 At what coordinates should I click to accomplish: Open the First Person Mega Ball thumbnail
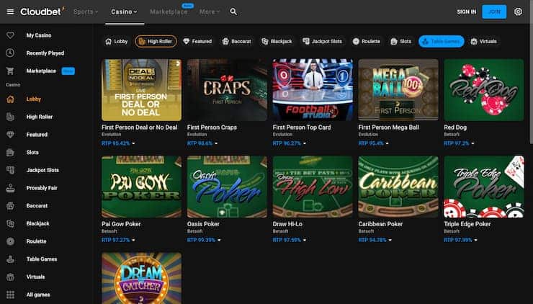pos(398,90)
